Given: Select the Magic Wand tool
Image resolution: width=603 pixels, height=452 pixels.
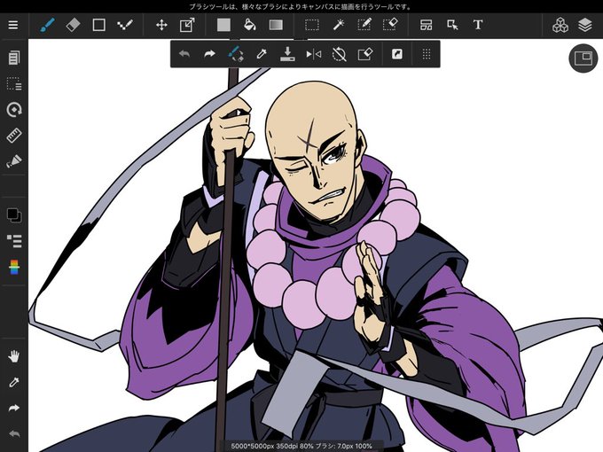Looking at the screenshot, I should coord(338,26).
